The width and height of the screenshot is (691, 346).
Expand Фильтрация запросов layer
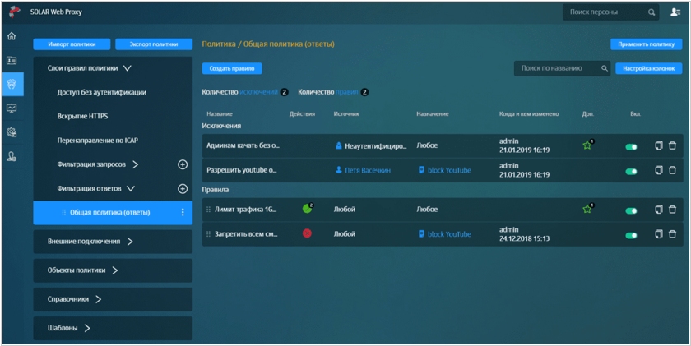pos(135,164)
